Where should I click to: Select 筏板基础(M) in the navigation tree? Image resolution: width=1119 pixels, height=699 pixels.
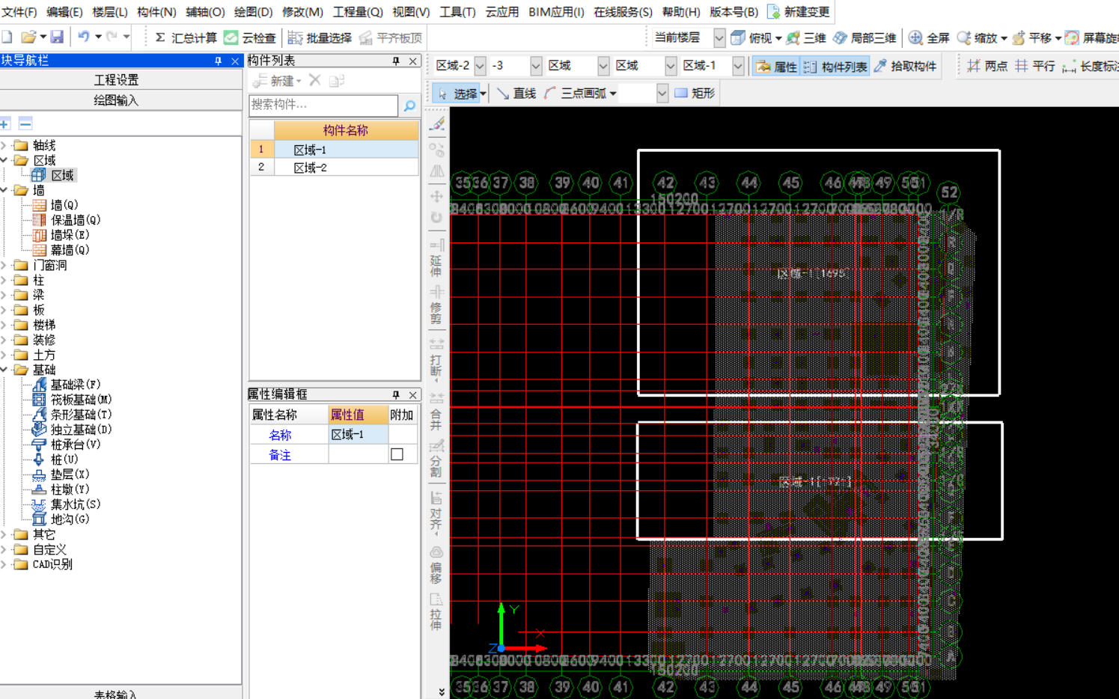(x=81, y=400)
